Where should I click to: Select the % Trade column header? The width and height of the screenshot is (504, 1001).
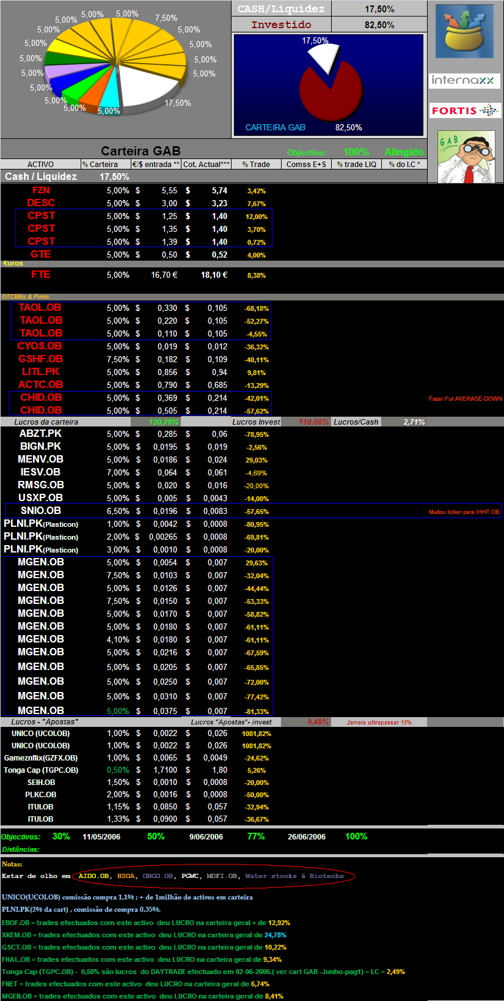coord(257,164)
